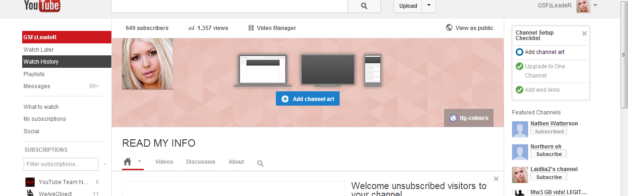Click Upgrade to One Channel checkmark
Screen dimensions: 628x196
pos(519,66)
